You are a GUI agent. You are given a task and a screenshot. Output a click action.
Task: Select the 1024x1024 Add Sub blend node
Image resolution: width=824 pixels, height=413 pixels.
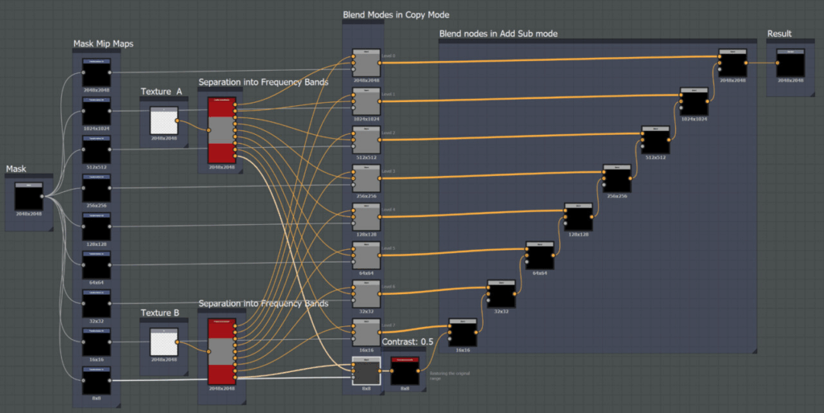pyautogui.click(x=694, y=101)
